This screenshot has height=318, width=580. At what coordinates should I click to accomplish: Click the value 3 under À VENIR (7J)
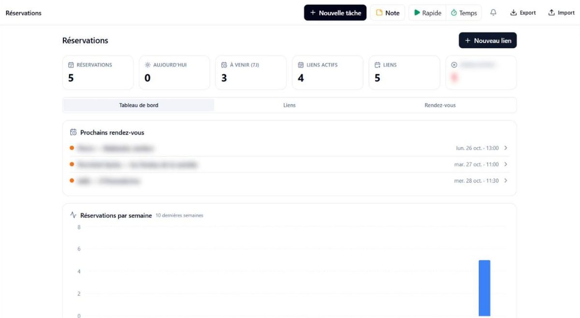click(224, 78)
